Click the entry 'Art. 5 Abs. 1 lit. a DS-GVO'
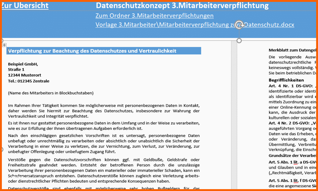The height and width of the screenshot is (191, 318). click(292, 162)
